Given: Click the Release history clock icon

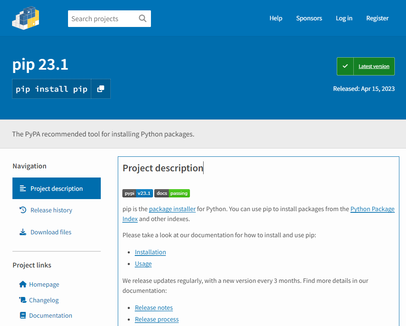Looking at the screenshot, I should click(23, 210).
